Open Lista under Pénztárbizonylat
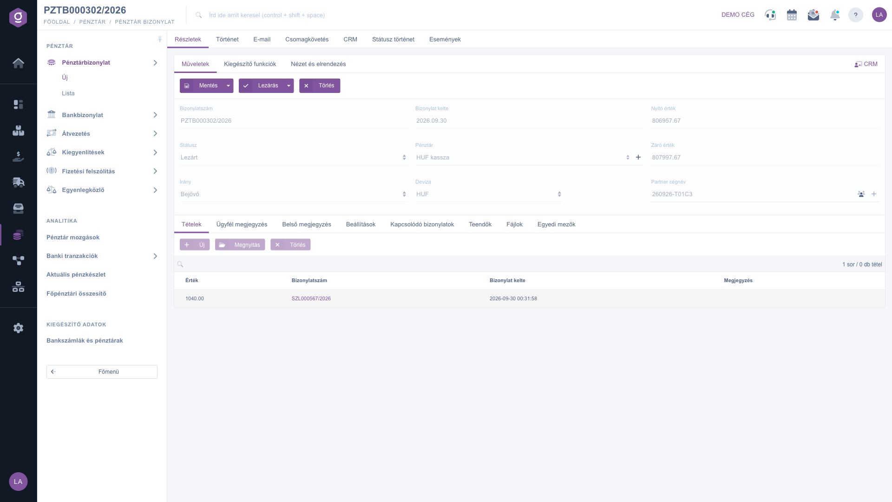This screenshot has height=502, width=892. pyautogui.click(x=68, y=93)
